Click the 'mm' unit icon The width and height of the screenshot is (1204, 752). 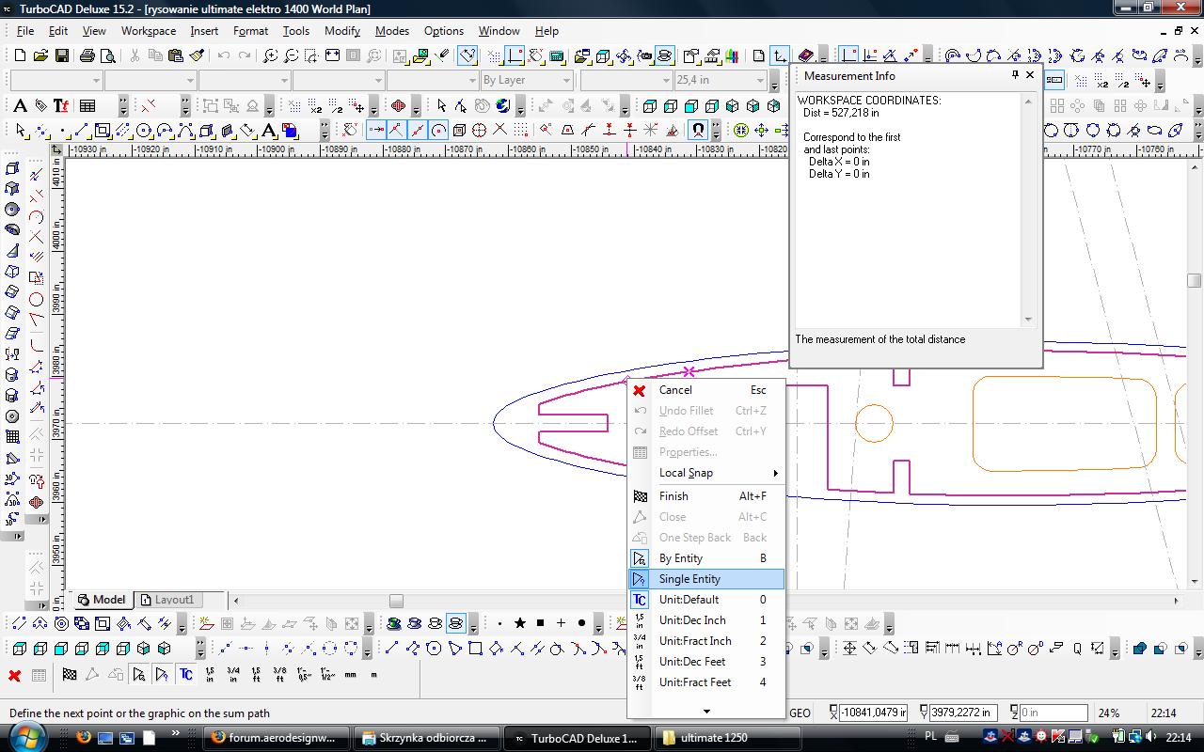[x=351, y=675]
